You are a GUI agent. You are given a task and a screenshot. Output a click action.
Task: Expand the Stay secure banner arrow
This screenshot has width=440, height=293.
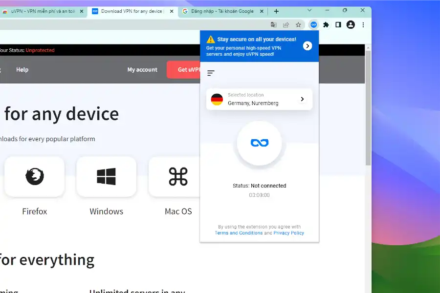coord(308,45)
